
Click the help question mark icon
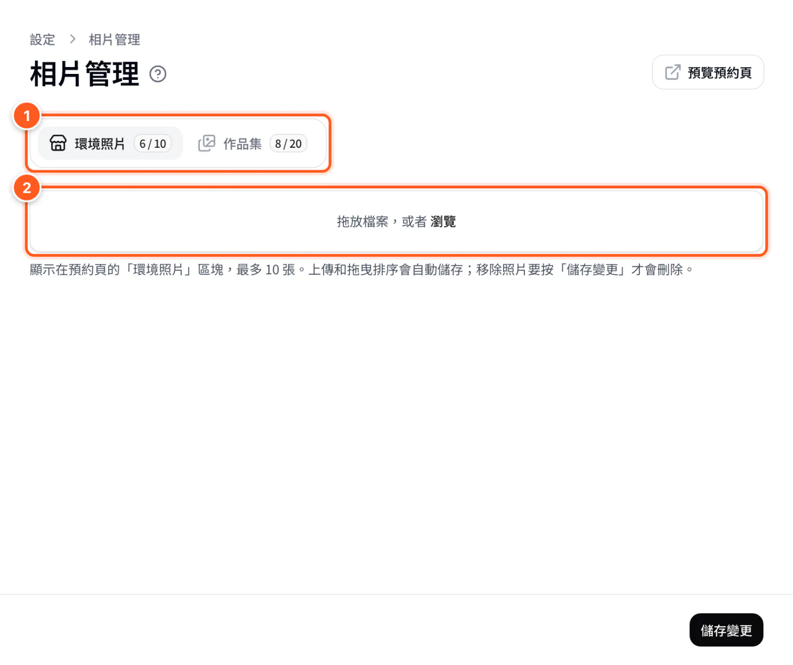pos(158,74)
